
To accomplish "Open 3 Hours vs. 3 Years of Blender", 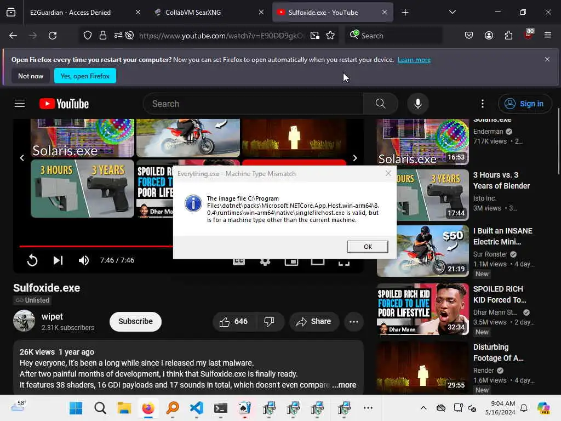I will (x=501, y=180).
